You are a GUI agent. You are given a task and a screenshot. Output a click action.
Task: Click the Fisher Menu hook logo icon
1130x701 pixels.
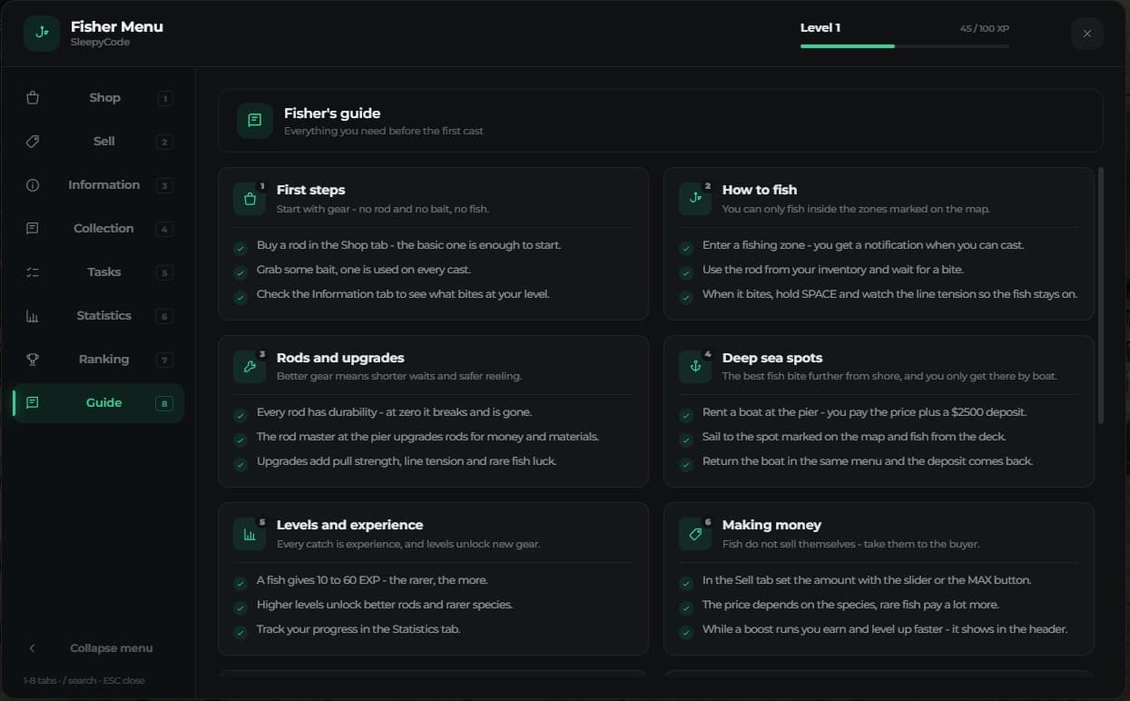pos(42,34)
